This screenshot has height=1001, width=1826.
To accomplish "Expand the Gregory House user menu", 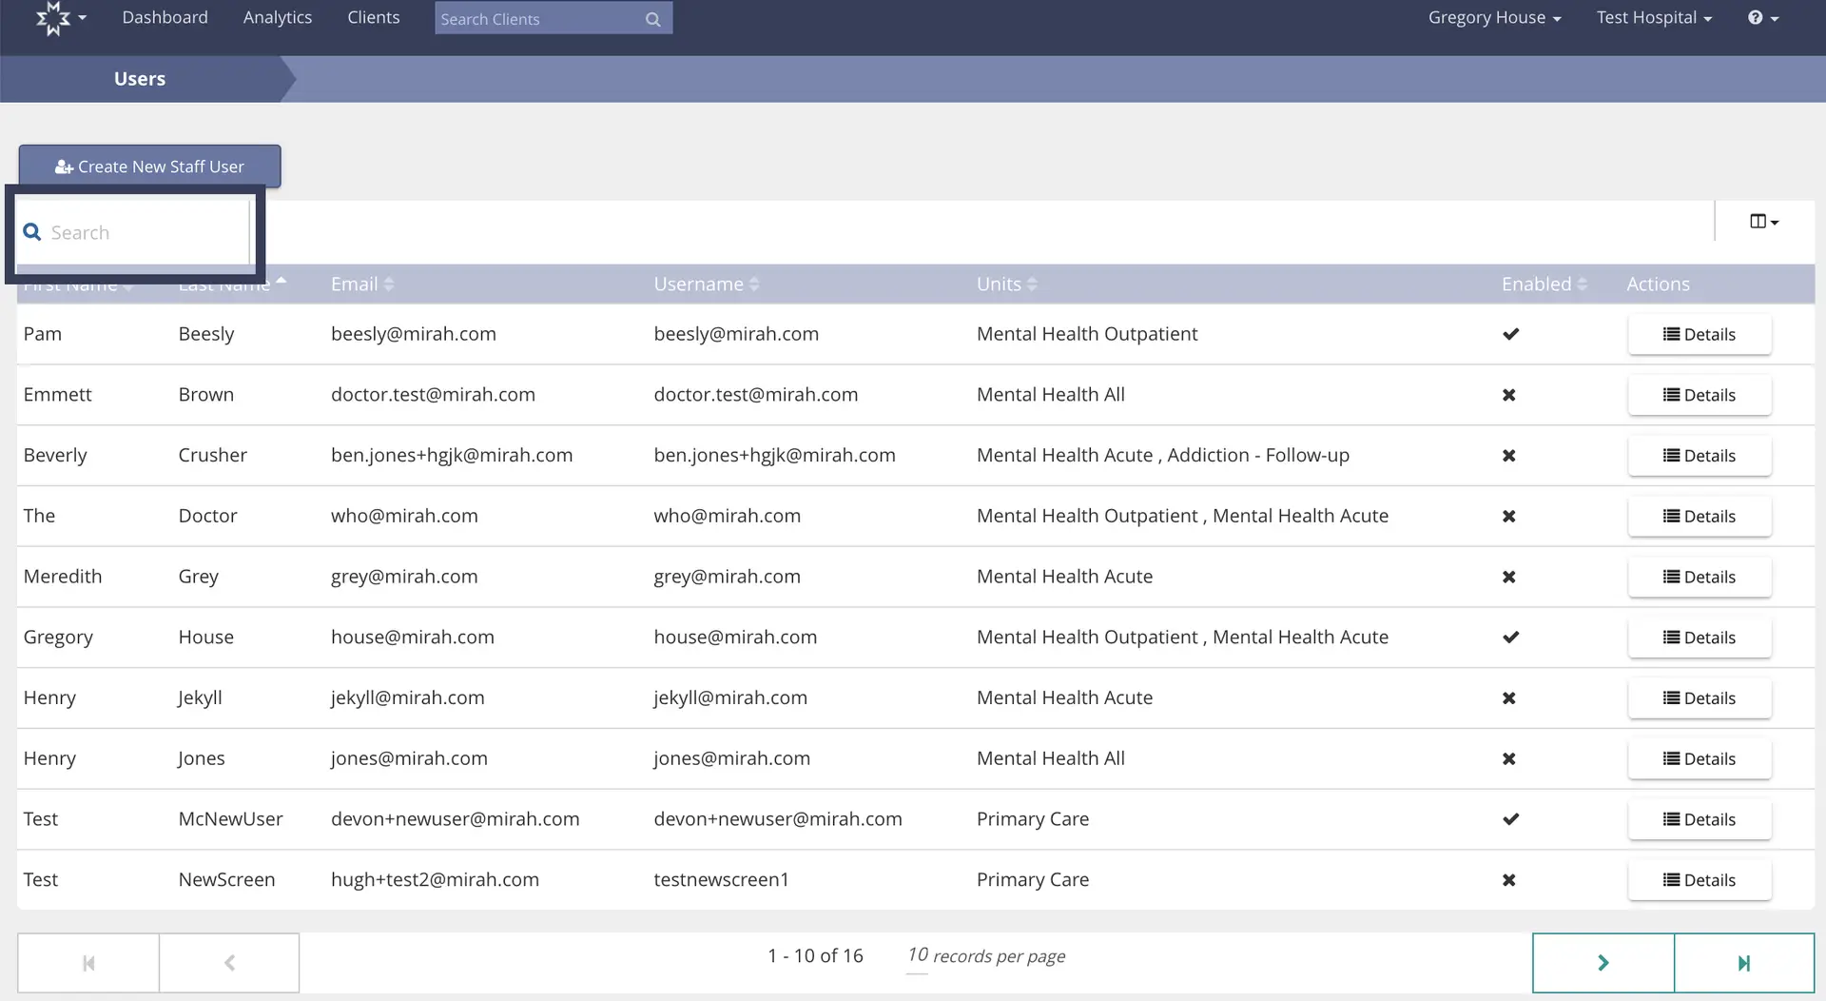I will 1493,17.
